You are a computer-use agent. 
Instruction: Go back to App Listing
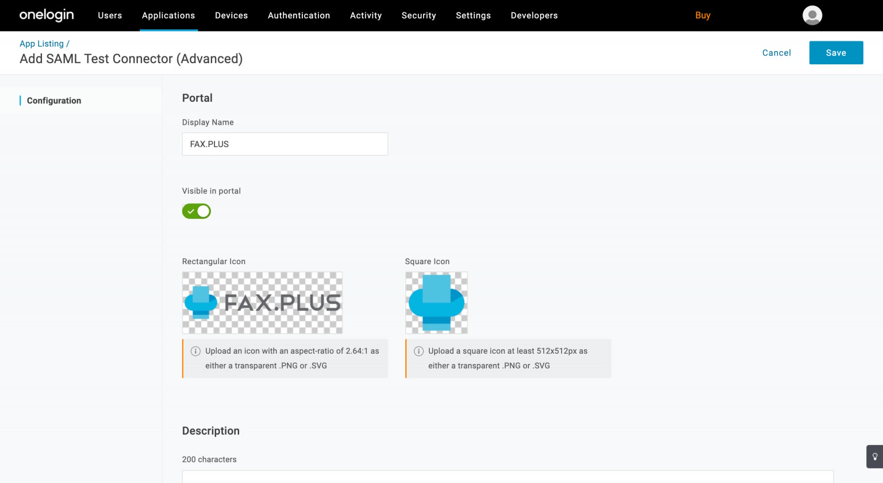tap(41, 44)
